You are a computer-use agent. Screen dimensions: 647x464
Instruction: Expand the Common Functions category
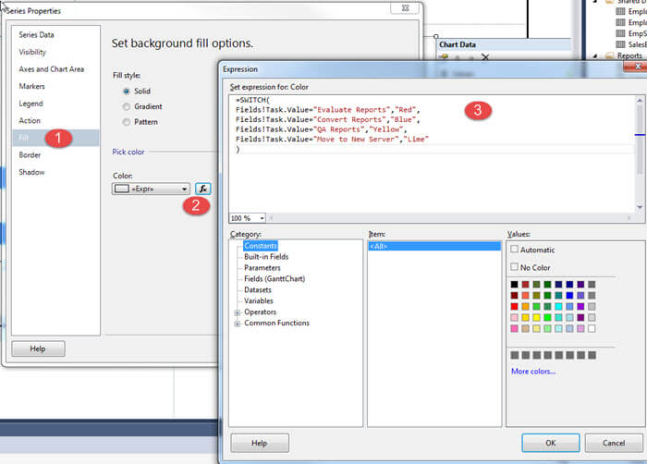point(238,324)
